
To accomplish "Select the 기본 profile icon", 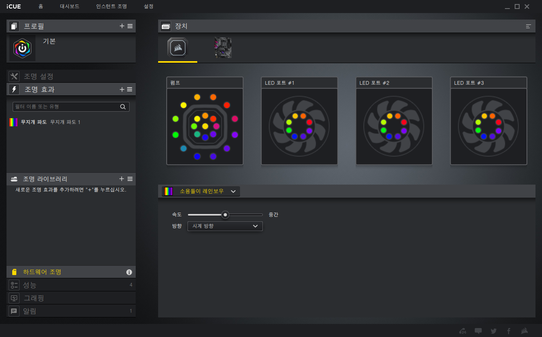I will (x=22, y=48).
